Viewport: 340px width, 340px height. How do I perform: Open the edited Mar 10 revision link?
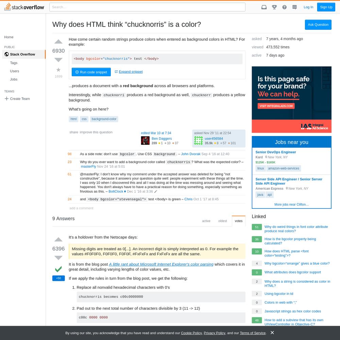(x=156, y=133)
